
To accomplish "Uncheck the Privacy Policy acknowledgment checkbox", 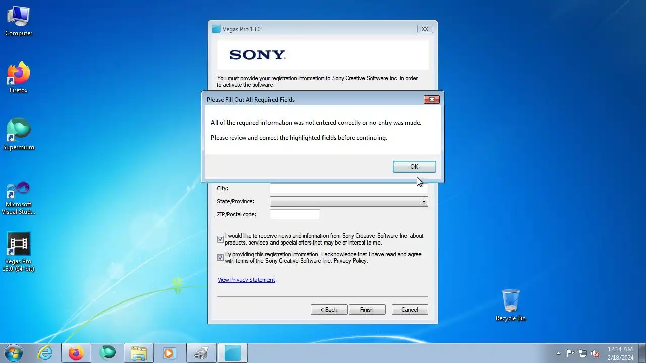I will [x=220, y=258].
